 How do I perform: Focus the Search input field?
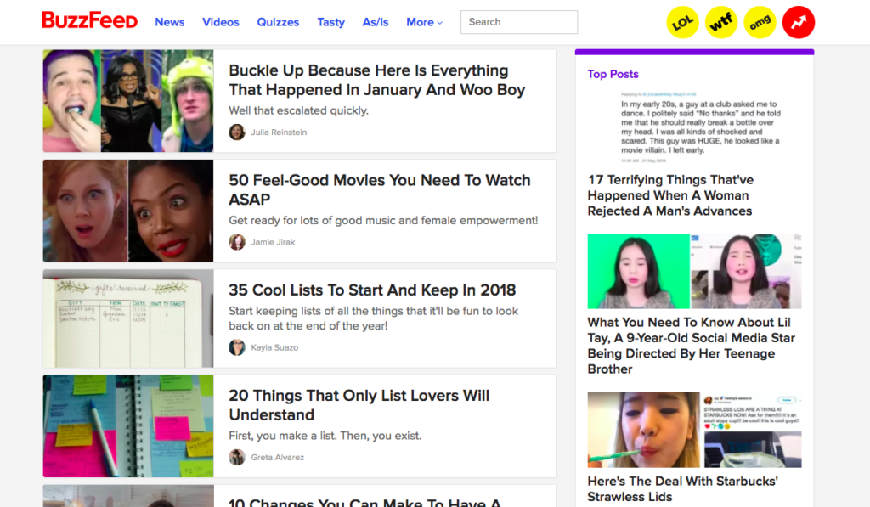pyautogui.click(x=519, y=22)
